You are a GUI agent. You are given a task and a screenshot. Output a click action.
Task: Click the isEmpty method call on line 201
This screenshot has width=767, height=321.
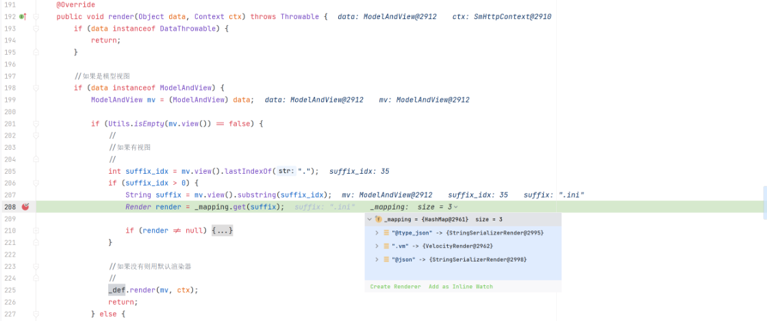coord(149,124)
